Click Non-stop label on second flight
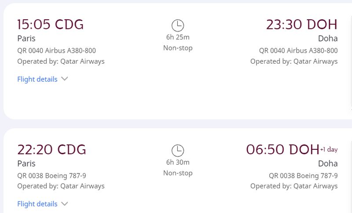The image size is (352, 213). coord(178,173)
